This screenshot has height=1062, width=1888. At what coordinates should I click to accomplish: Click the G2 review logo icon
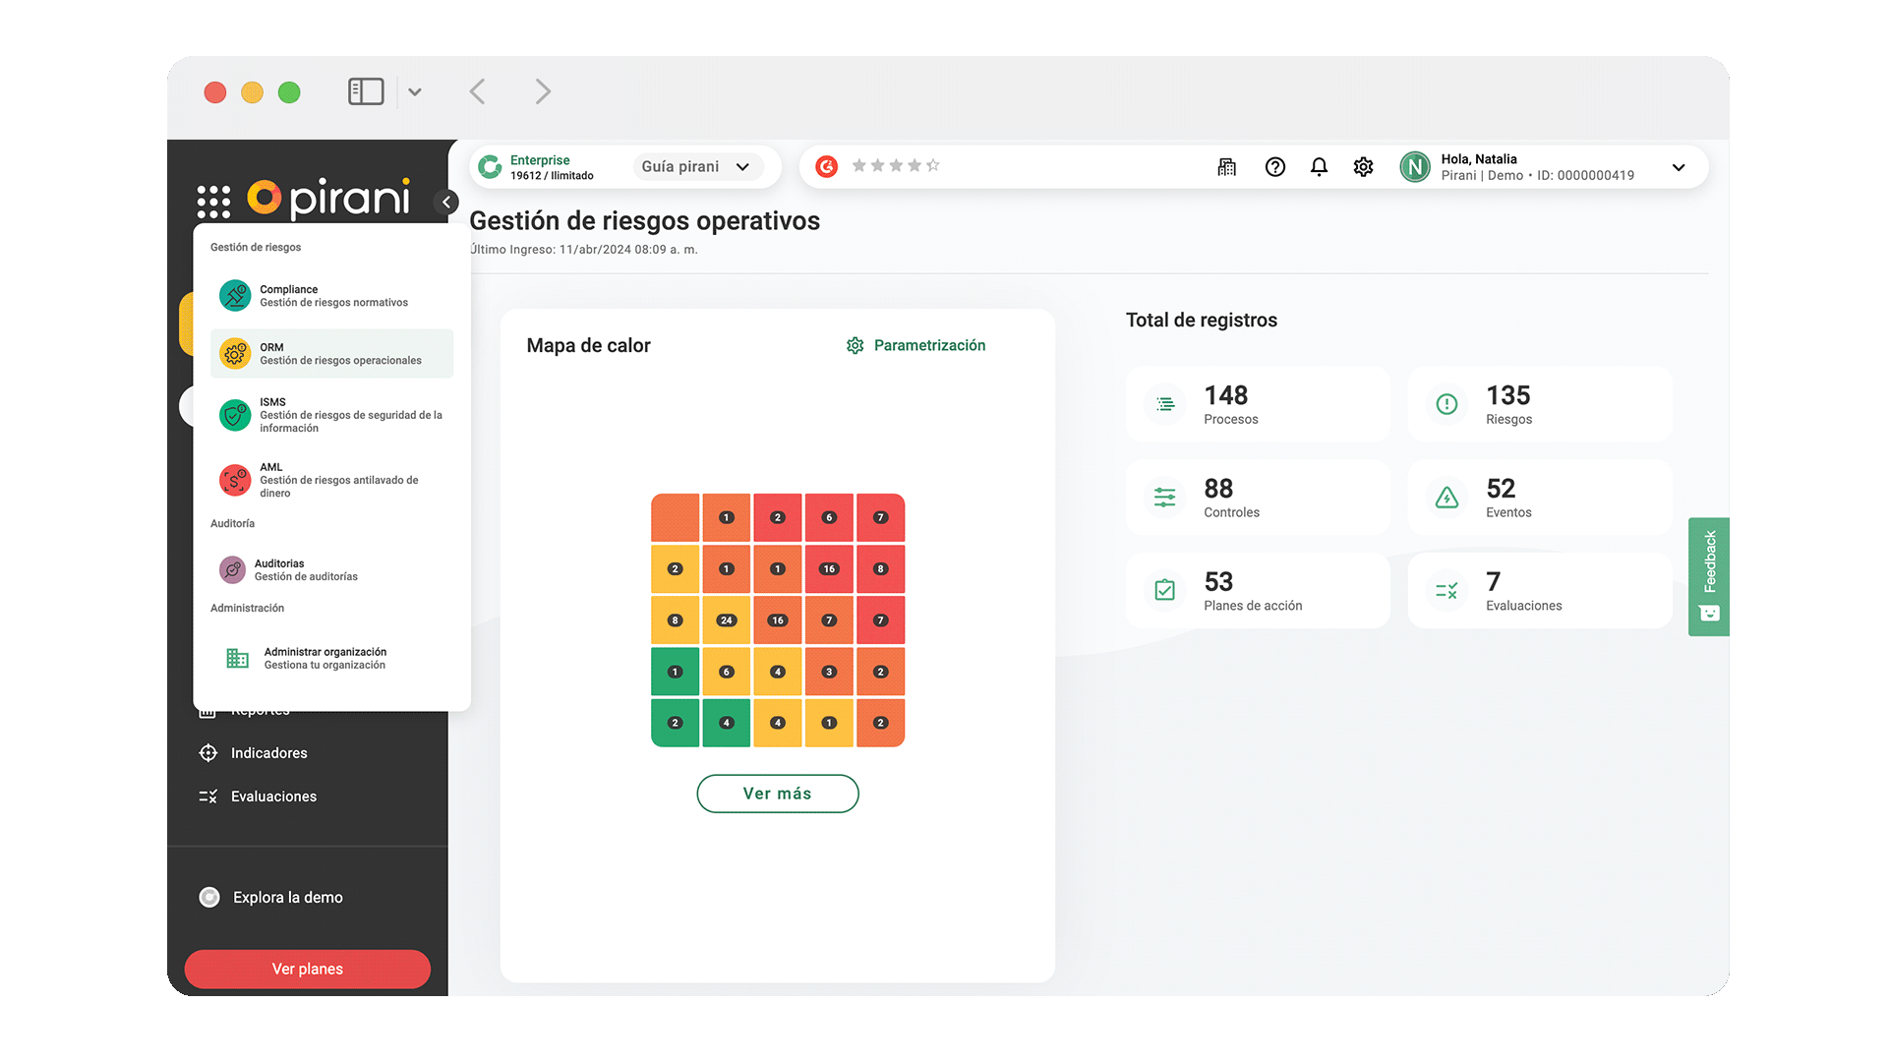point(827,166)
